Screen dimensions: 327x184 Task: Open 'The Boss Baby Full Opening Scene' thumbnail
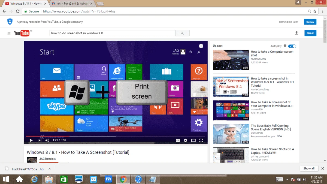point(231,134)
